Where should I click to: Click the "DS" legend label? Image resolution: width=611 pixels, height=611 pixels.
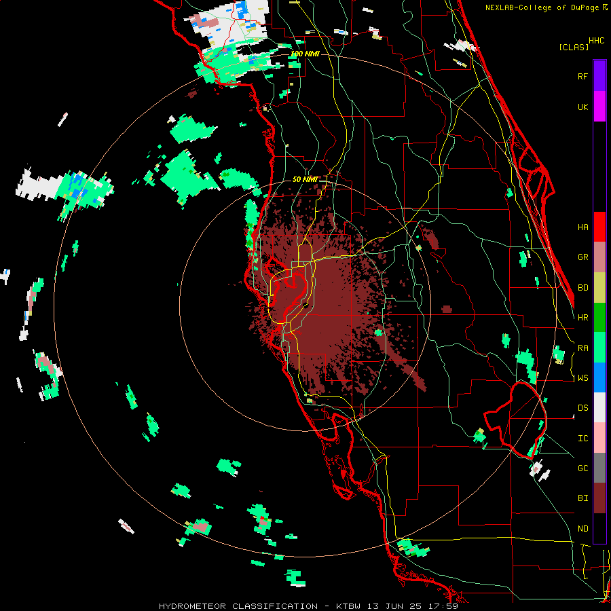point(582,408)
